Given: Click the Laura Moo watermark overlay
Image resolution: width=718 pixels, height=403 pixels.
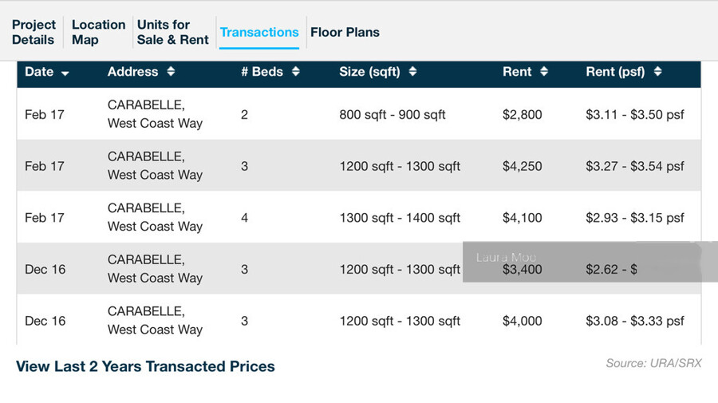Looking at the screenshot, I should (582, 260).
